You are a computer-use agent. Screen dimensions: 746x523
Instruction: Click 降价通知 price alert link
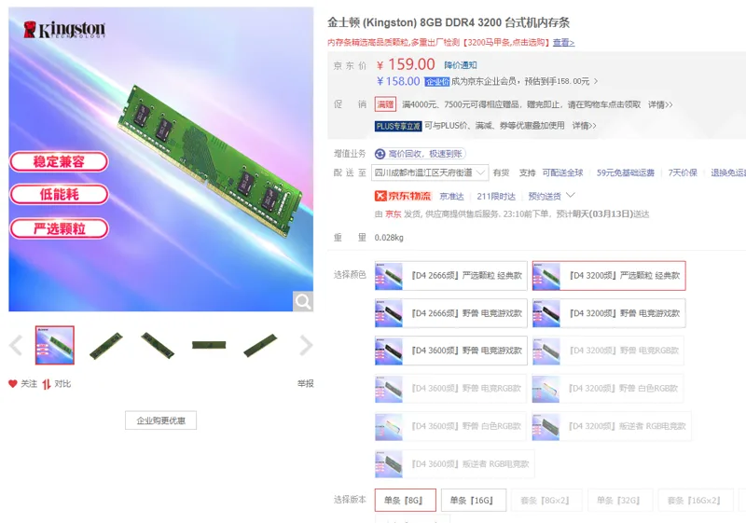pos(461,65)
